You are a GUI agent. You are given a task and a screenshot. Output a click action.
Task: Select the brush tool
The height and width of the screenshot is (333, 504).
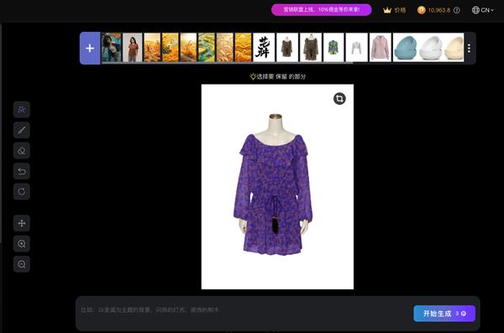click(x=22, y=130)
